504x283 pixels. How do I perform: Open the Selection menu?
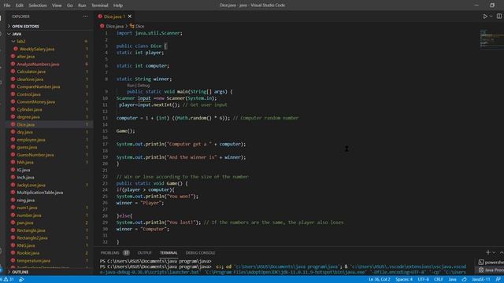[38, 6]
